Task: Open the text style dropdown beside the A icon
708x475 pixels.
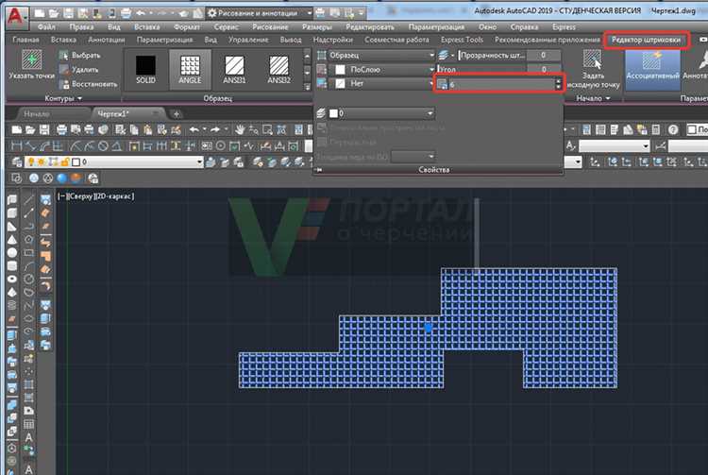Action: pyautogui.click(x=615, y=145)
